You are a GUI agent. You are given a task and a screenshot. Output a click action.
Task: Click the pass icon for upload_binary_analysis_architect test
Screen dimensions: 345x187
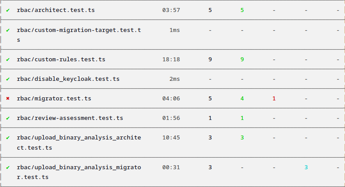point(8,138)
